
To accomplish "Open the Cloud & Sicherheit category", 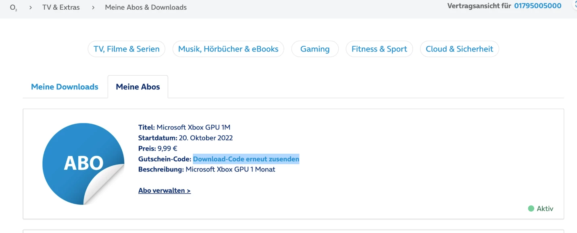I will 459,49.
